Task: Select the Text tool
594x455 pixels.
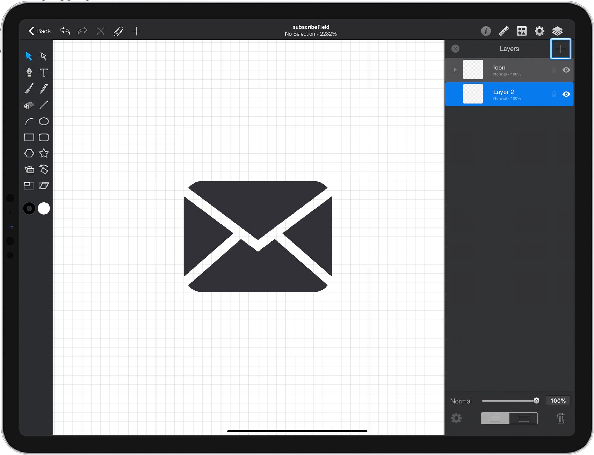Action: pyautogui.click(x=44, y=72)
